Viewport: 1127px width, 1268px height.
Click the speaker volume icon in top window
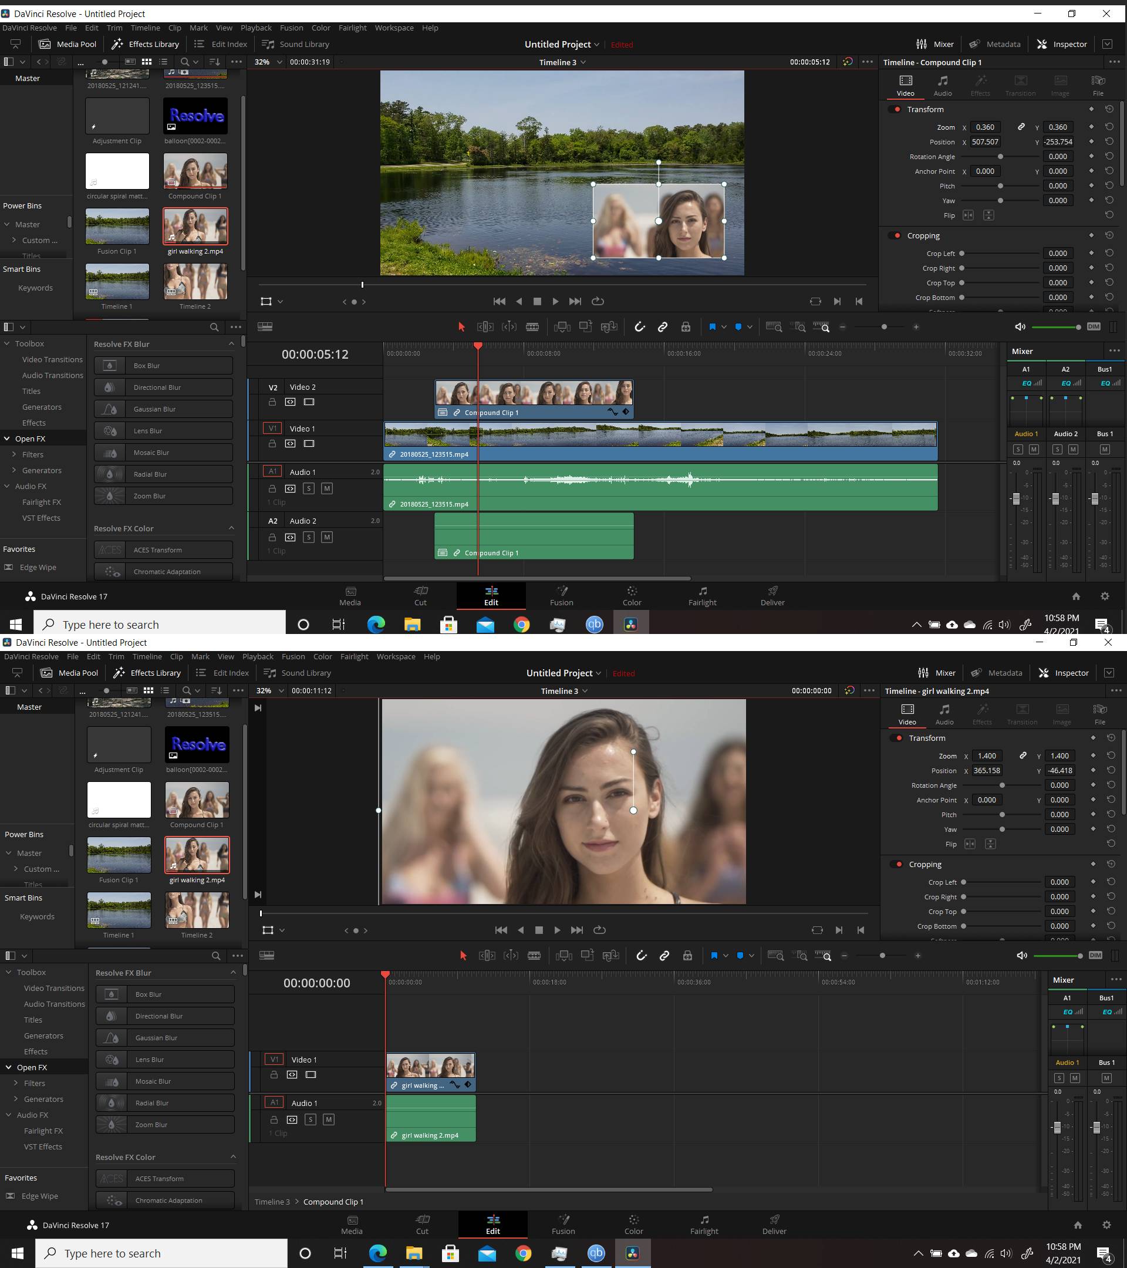1020,327
